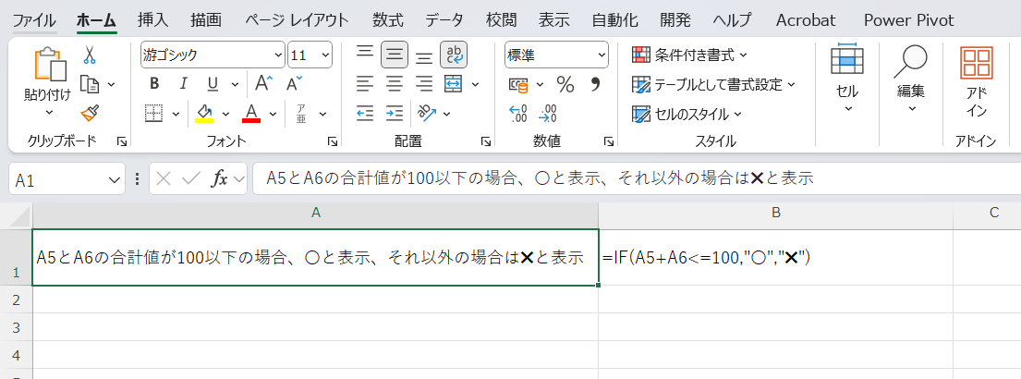Click the text orientation icon
The height and width of the screenshot is (379, 1021).
[x=427, y=114]
